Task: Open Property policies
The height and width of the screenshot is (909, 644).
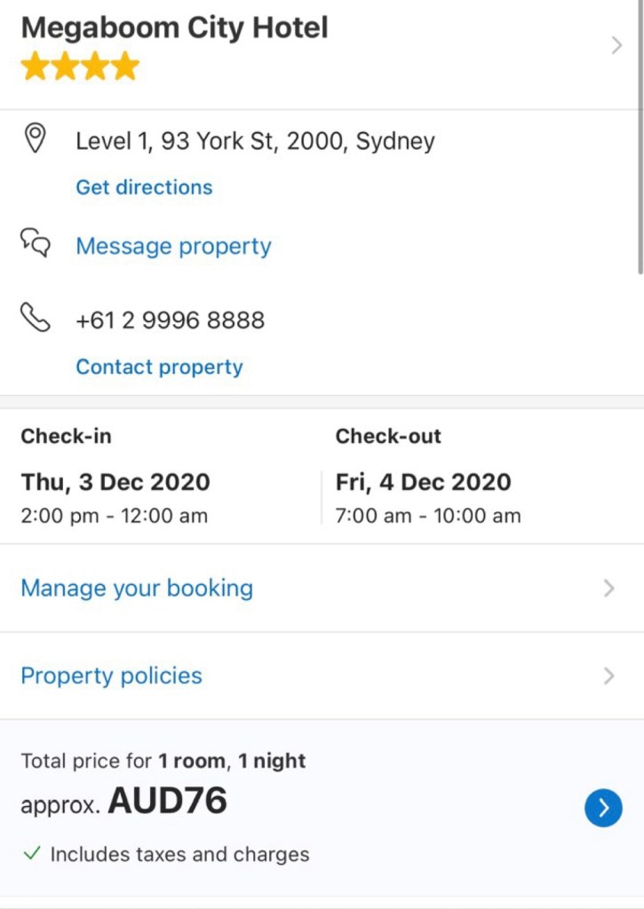Action: point(111,676)
